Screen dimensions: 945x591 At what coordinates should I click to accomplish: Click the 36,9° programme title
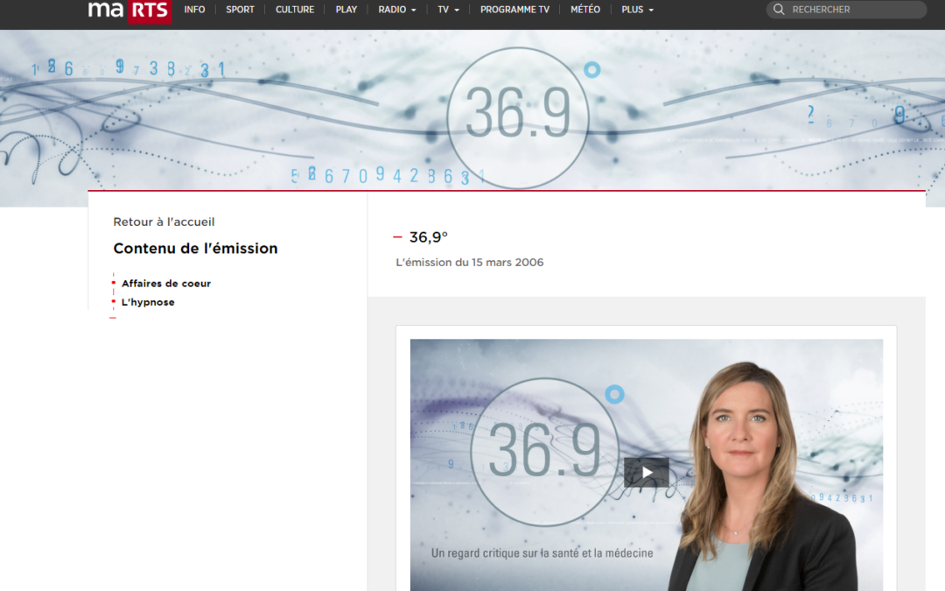pos(429,237)
